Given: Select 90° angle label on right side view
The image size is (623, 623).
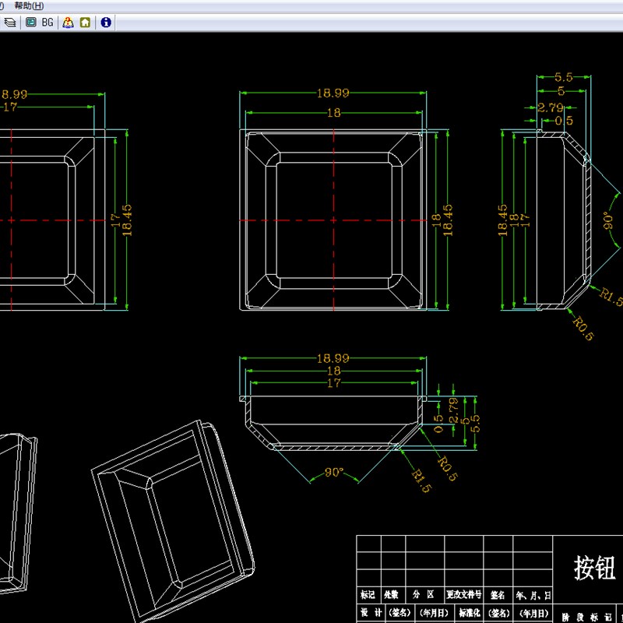Looking at the screenshot, I should pos(607,220).
